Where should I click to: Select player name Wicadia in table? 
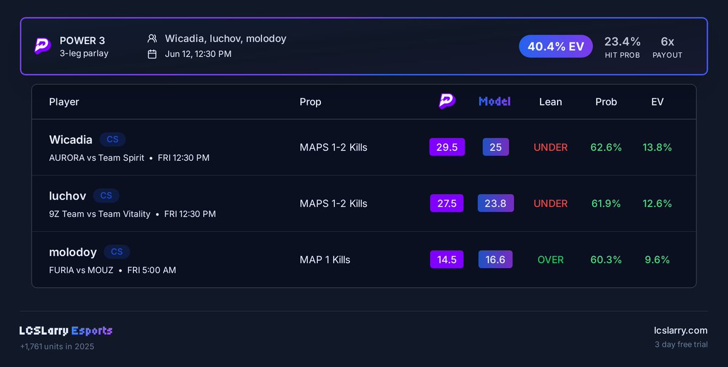[x=70, y=140]
